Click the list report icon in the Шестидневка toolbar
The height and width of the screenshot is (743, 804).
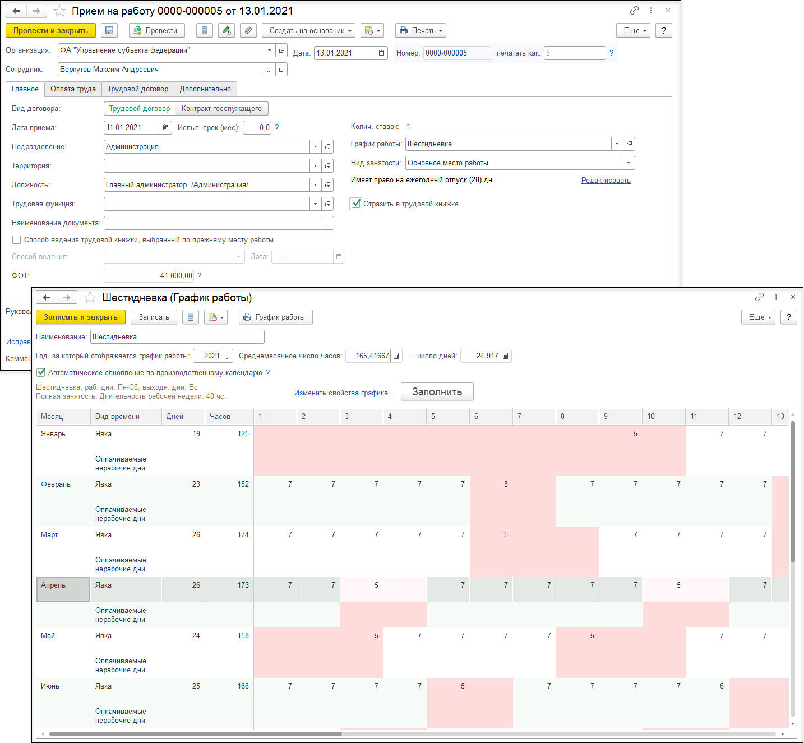coord(191,317)
